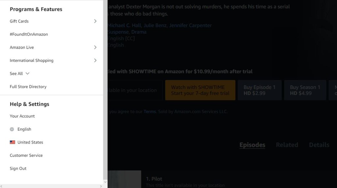Sign Out of the account
The height and width of the screenshot is (188, 337).
(18, 169)
